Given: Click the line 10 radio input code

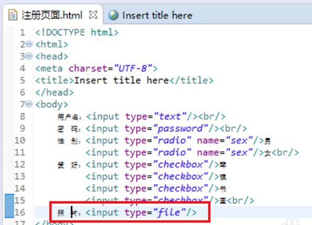Looking at the screenshot, I should [175, 140].
